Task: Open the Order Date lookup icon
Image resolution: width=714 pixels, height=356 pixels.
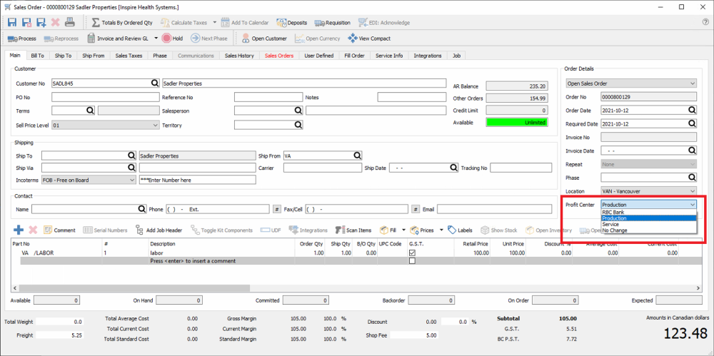Action: [691, 110]
